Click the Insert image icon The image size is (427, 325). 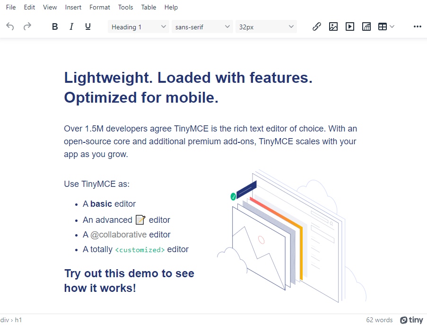(x=333, y=26)
